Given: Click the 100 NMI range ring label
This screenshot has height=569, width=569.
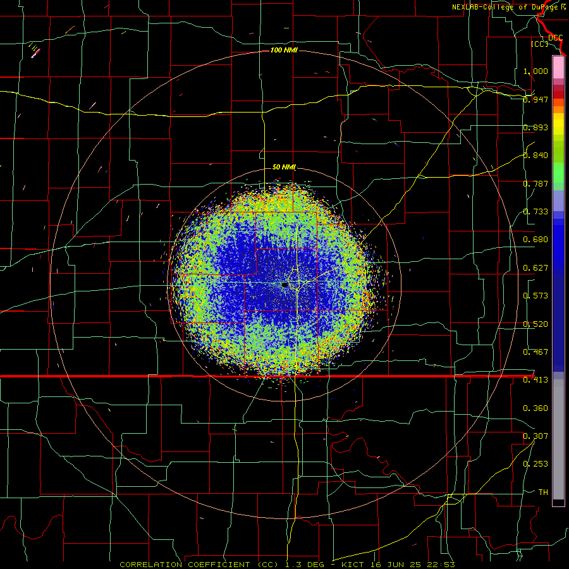Looking at the screenshot, I should click(x=284, y=50).
